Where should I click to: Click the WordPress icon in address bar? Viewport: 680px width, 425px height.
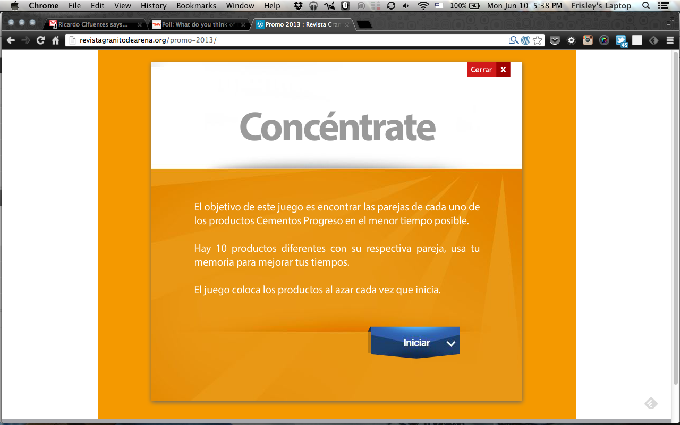pos(525,40)
